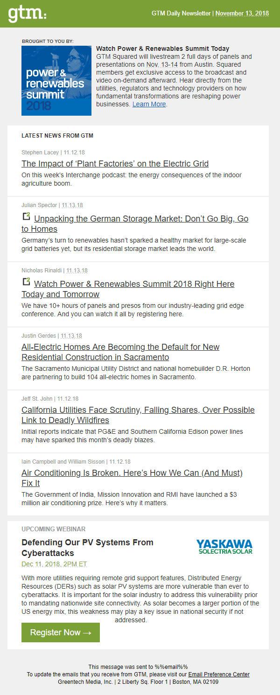
Task: Click the 11.13.18 date by Julian Spector
Action: tap(72, 205)
